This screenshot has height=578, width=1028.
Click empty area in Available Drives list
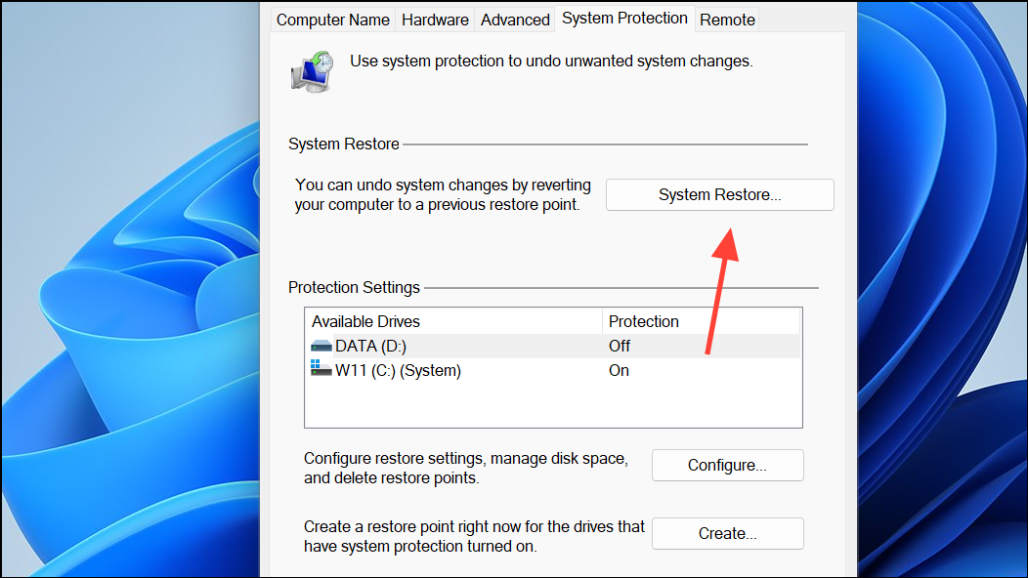coord(553,404)
